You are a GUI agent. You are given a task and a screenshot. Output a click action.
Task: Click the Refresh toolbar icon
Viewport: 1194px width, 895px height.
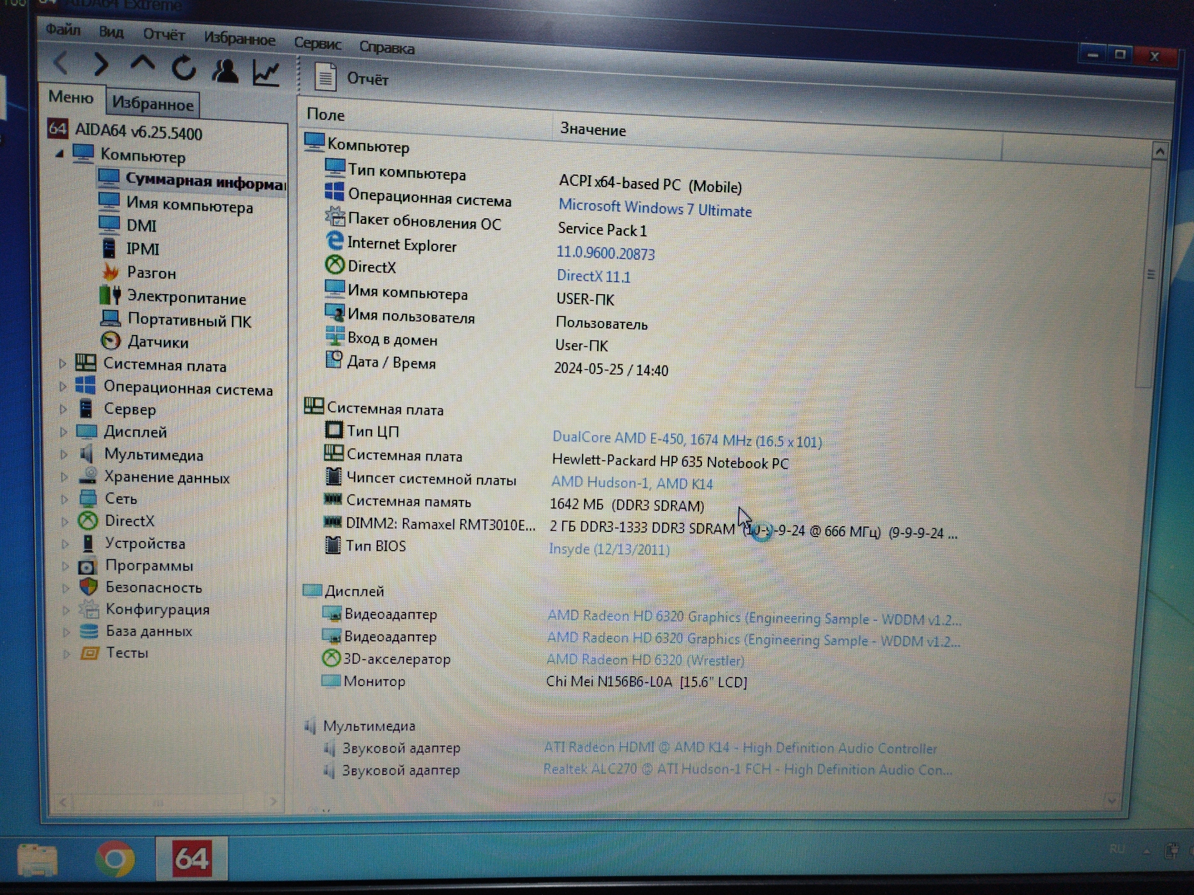[x=184, y=68]
